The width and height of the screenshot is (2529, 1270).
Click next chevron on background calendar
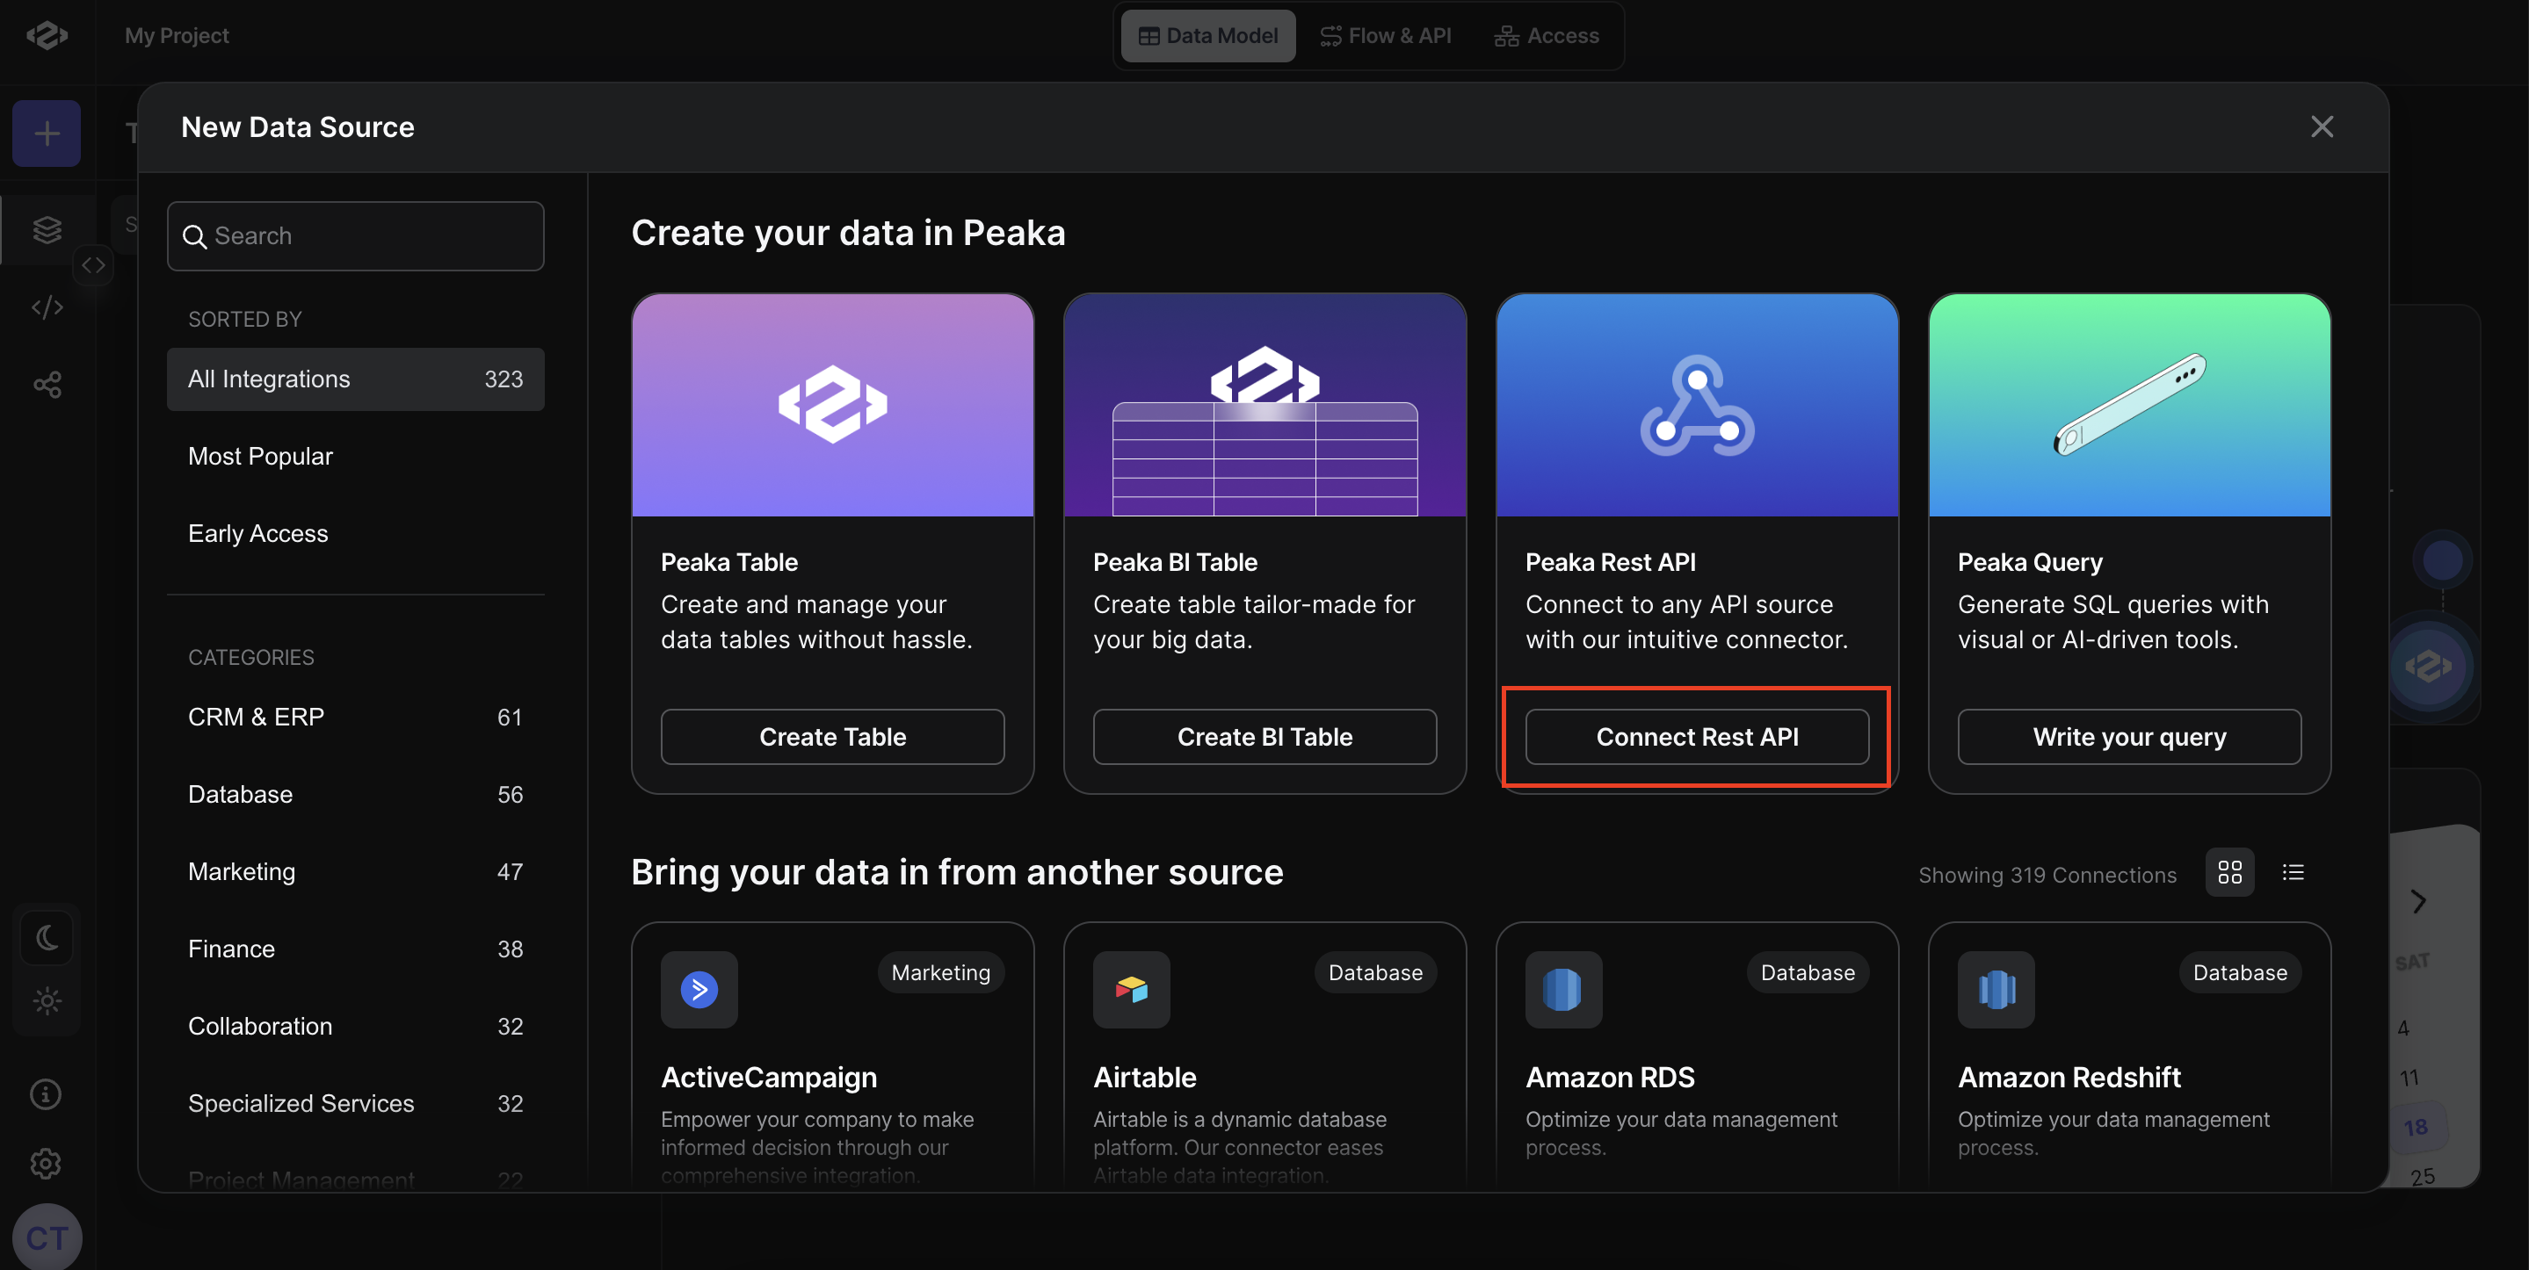point(2418,901)
